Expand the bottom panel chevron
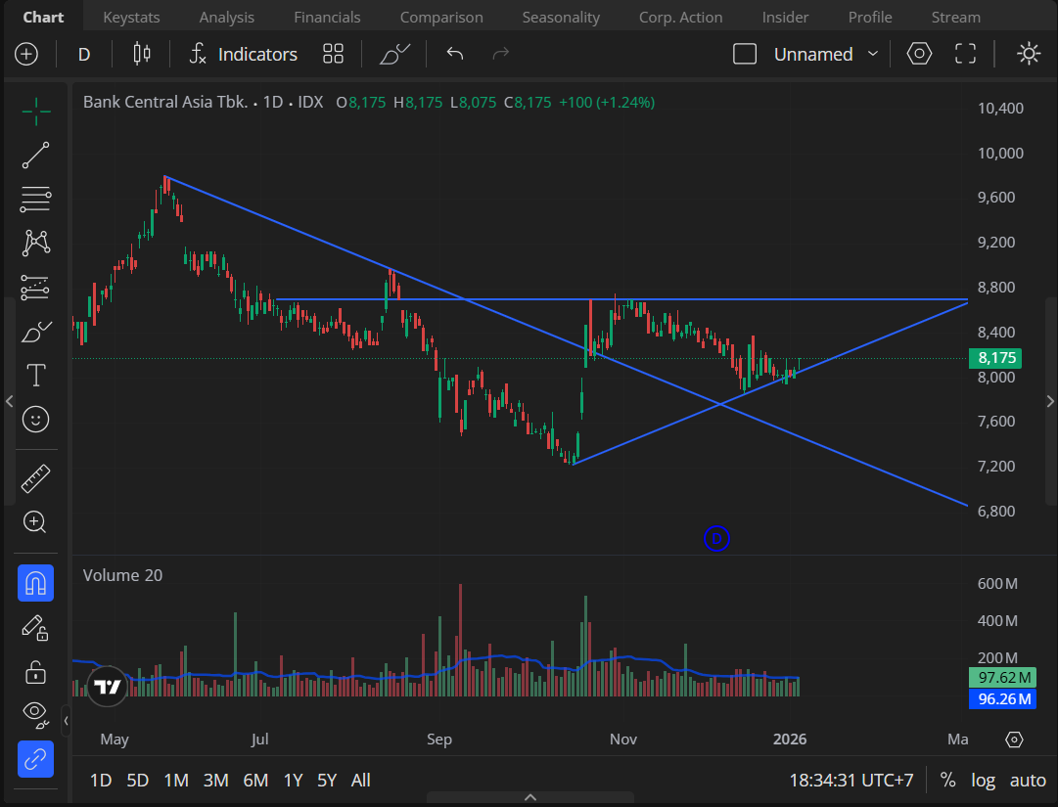 click(530, 797)
